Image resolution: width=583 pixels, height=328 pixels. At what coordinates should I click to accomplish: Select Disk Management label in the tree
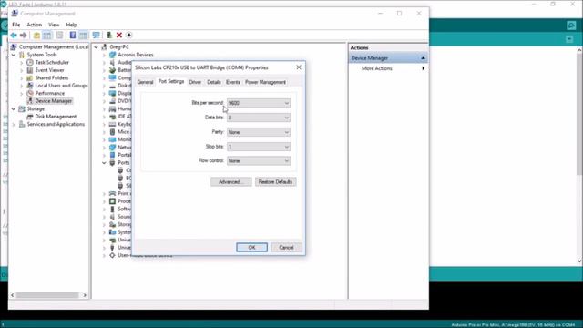pyautogui.click(x=56, y=117)
